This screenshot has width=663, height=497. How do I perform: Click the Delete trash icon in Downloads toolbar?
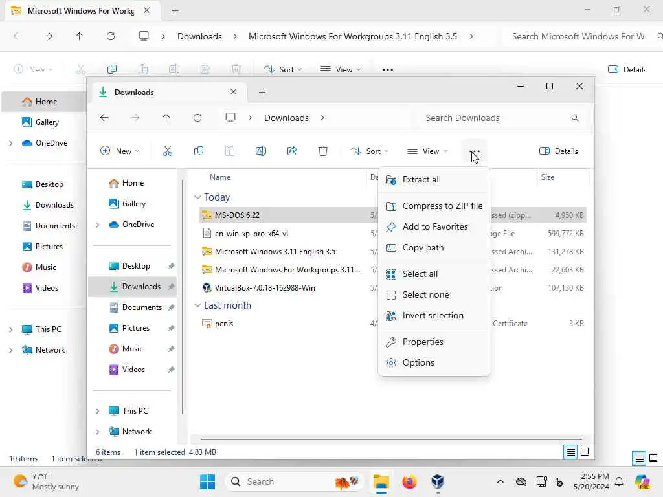coord(322,151)
